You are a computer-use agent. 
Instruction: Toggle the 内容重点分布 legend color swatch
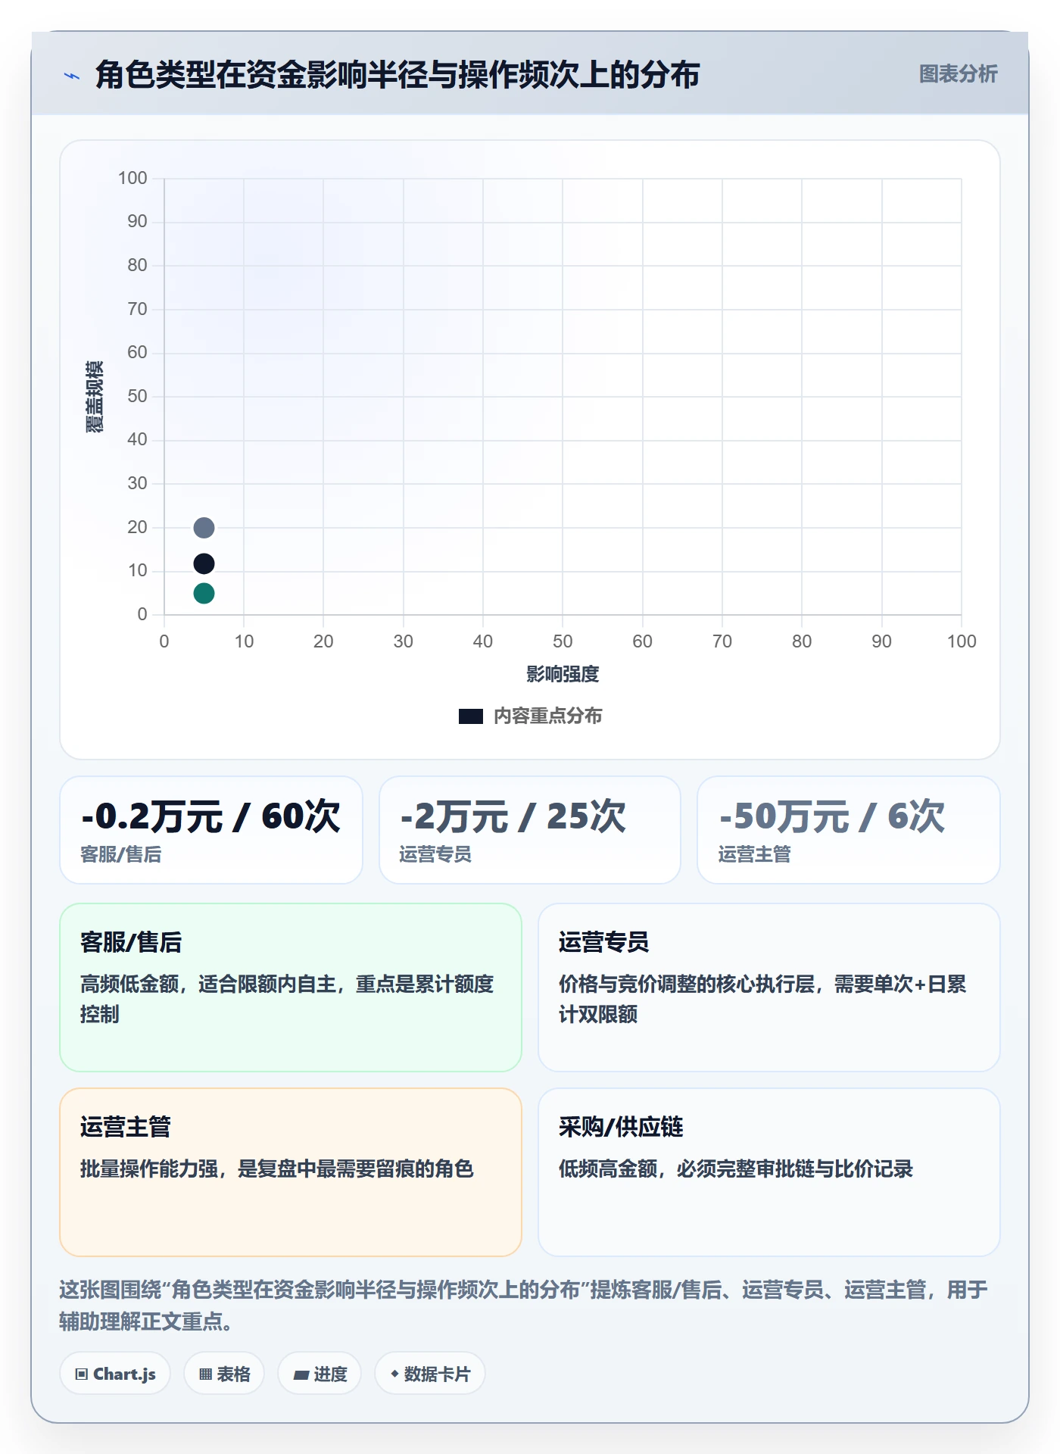[471, 716]
